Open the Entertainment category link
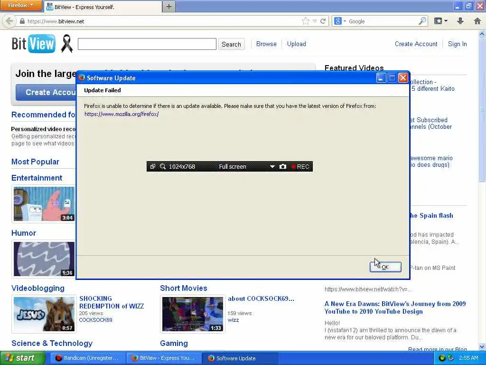The height and width of the screenshot is (365, 486). (x=37, y=178)
